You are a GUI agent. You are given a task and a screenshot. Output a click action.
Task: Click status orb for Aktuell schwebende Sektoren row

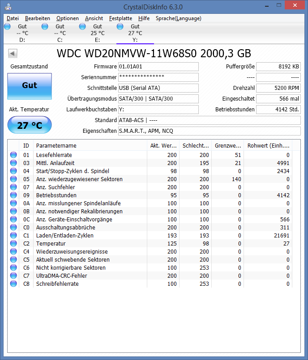click(x=13, y=259)
